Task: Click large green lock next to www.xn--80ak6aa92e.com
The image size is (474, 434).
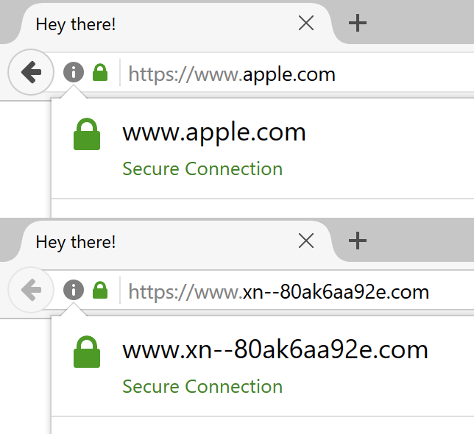Action: point(87,352)
